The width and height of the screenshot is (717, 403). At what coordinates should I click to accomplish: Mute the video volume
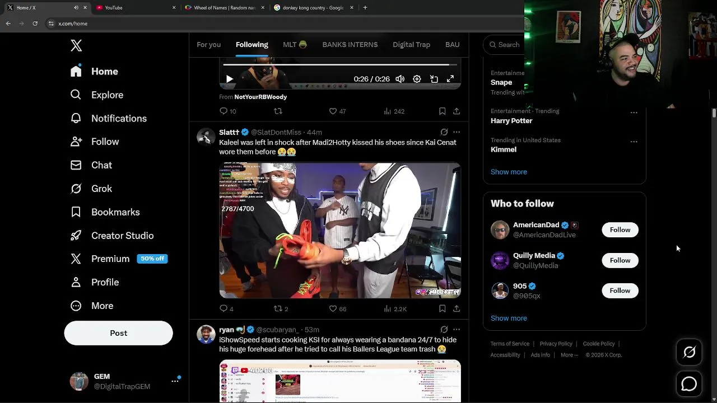(x=400, y=79)
